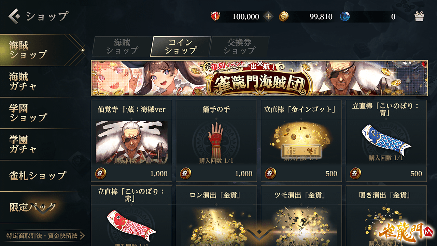Tap the blue orb currency icon
Viewport: 437px width, 246px height.
click(x=345, y=16)
